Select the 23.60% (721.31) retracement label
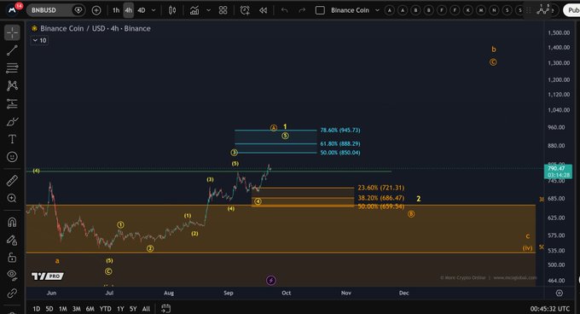580x314 pixels. (x=381, y=188)
